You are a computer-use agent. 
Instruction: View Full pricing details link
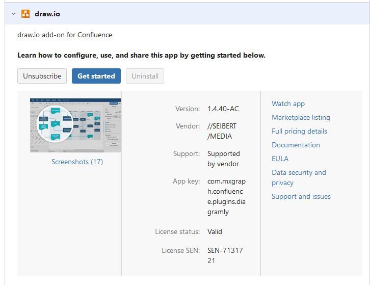pyautogui.click(x=300, y=131)
